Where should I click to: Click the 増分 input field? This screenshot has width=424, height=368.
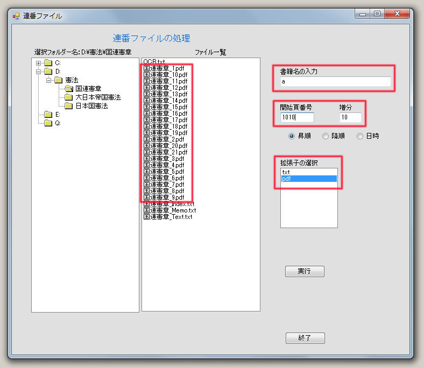(x=350, y=117)
